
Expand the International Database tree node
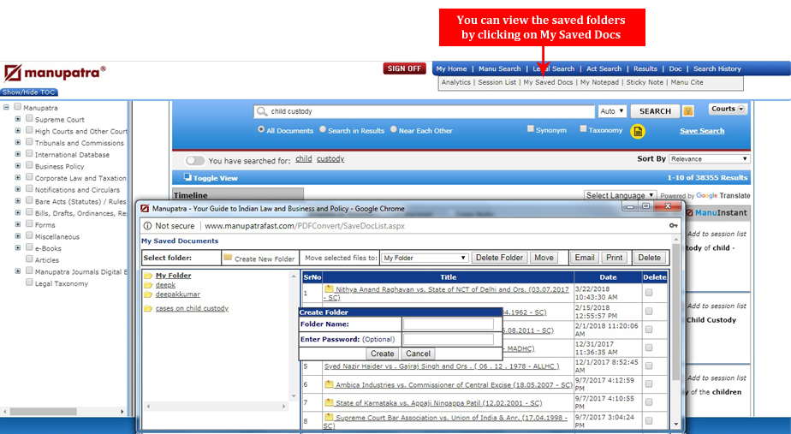coord(18,154)
